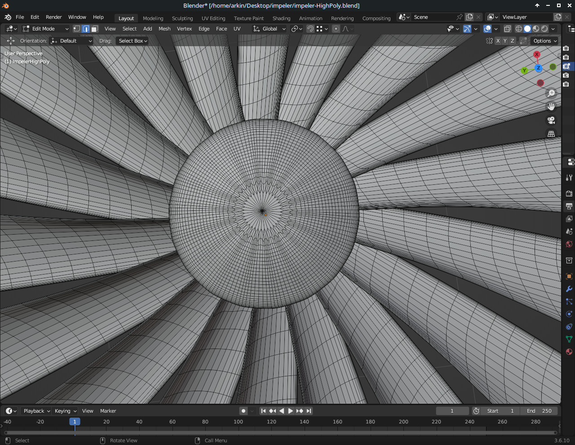Toggle viewport gizmos display
This screenshot has width=575, height=445.
pyautogui.click(x=467, y=29)
